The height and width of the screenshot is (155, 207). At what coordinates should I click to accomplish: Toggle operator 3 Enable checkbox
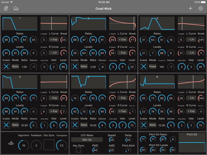point(144,66)
